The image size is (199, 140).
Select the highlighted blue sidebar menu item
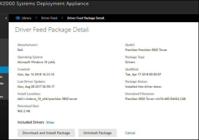pos(4,70)
